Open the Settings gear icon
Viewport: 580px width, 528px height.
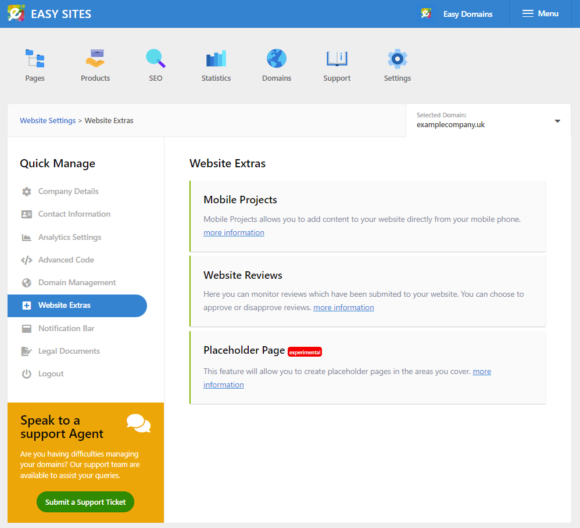[x=398, y=59]
